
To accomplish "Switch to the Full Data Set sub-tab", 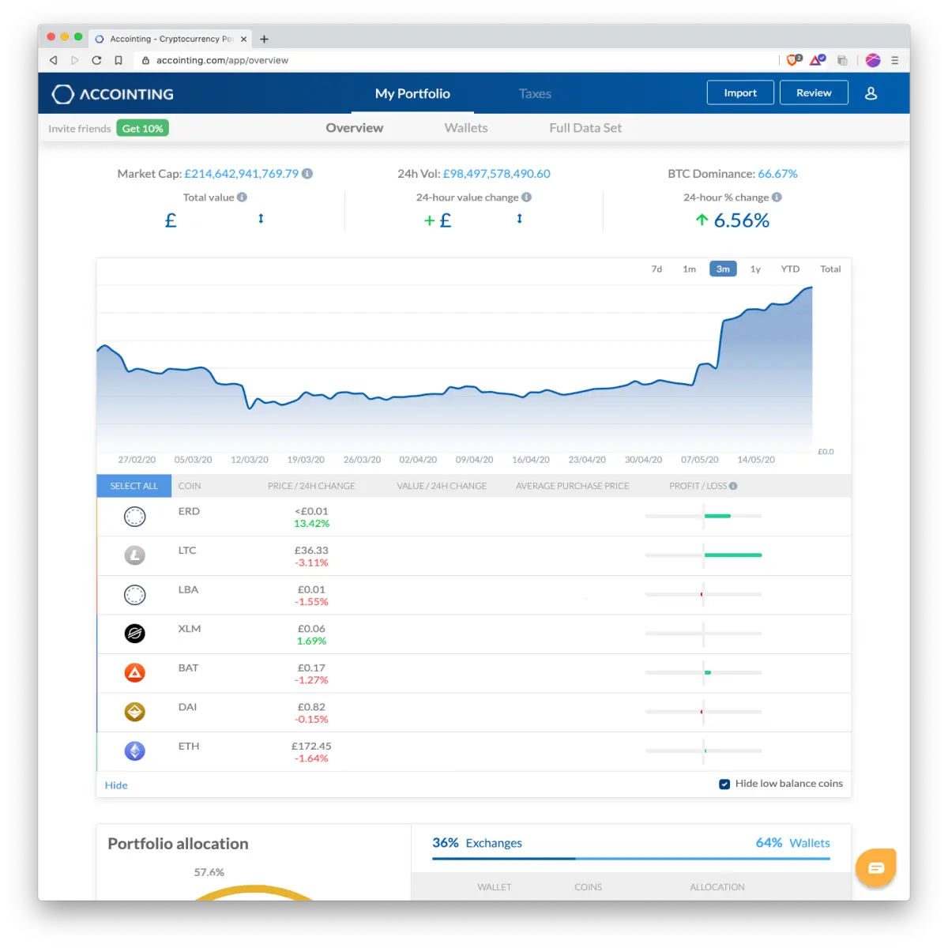I will pos(585,128).
